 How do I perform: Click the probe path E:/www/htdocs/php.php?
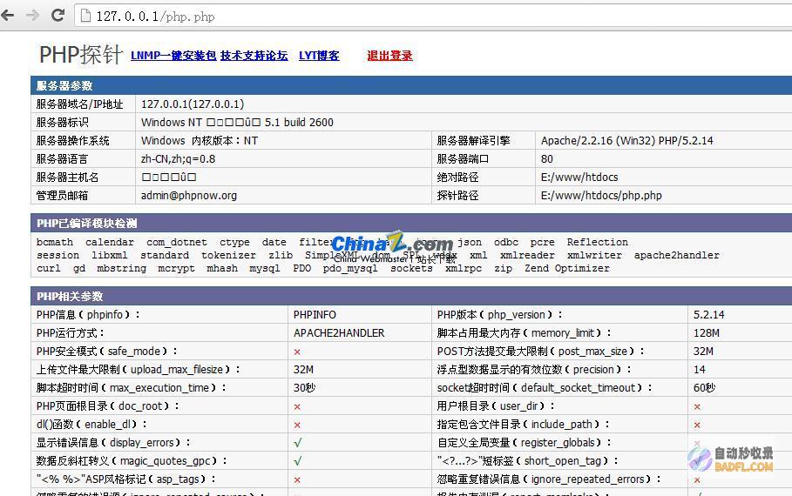click(x=601, y=195)
